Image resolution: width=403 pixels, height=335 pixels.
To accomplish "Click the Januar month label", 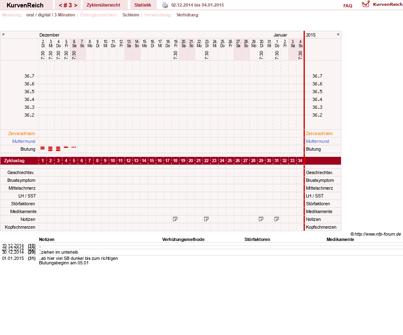I will point(280,35).
